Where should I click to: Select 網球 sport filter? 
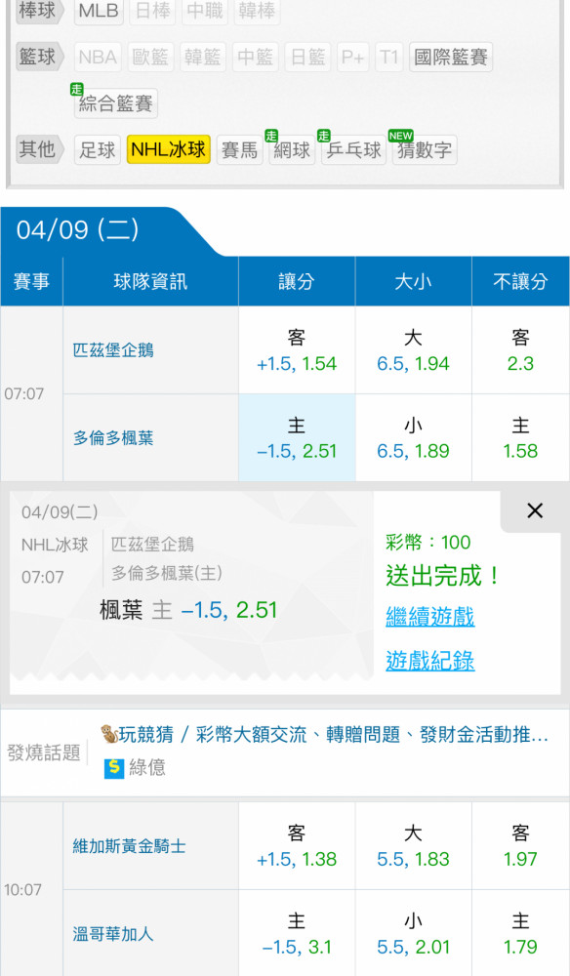point(292,149)
